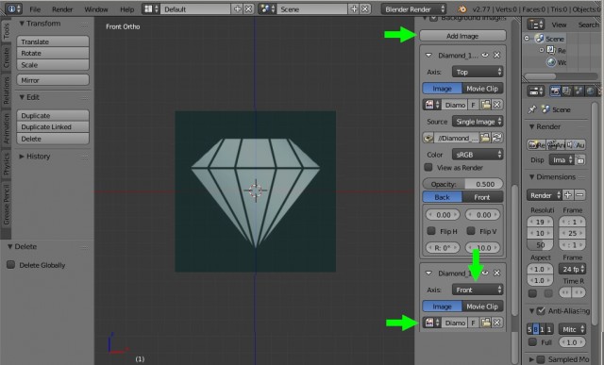Viewport: 604px width, 365px height.
Task: Click the screen layout browse icon beside Default
Action: (151, 8)
